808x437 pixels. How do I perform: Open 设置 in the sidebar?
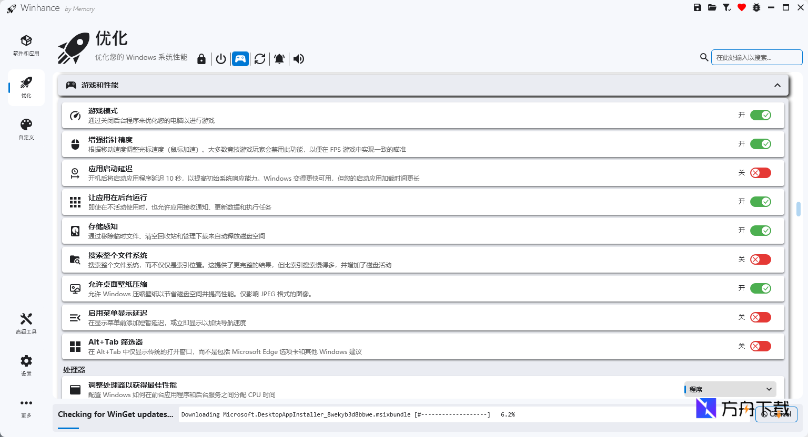pyautogui.click(x=26, y=366)
